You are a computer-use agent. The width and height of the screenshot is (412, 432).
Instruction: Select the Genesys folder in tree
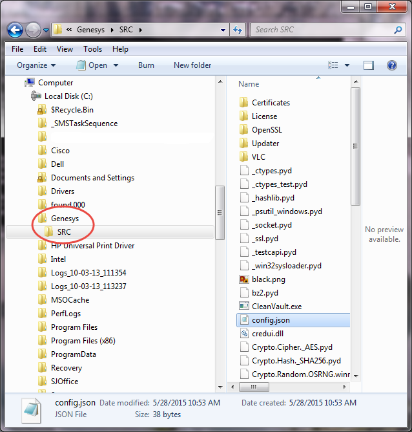[65, 219]
